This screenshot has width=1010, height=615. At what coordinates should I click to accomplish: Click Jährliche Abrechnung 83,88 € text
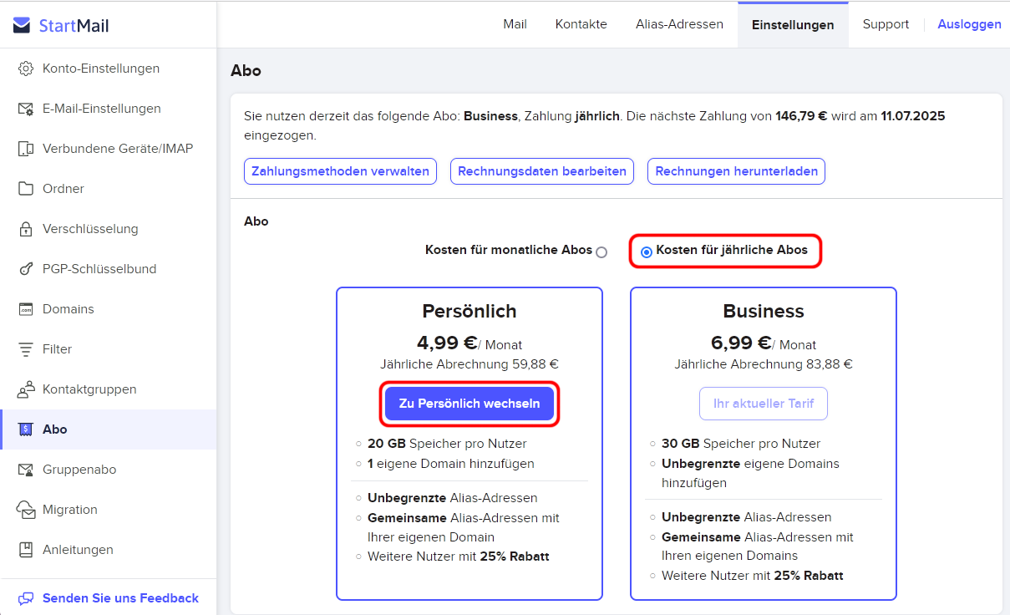point(764,364)
